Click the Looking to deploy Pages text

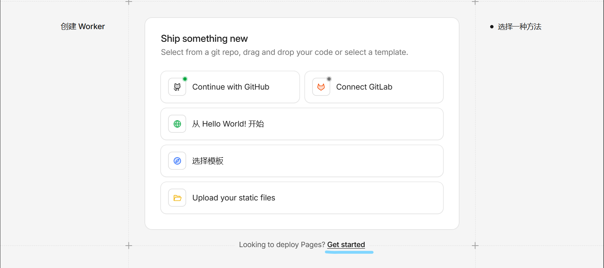coord(282,245)
